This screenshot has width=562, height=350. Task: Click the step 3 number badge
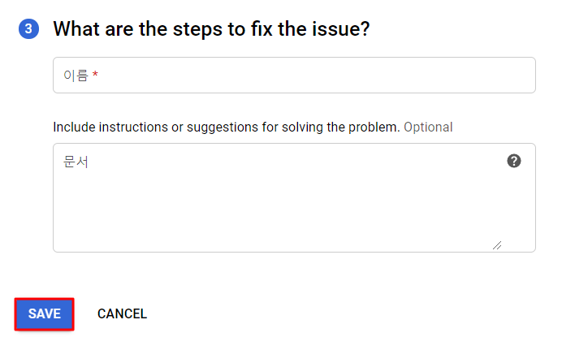point(28,29)
